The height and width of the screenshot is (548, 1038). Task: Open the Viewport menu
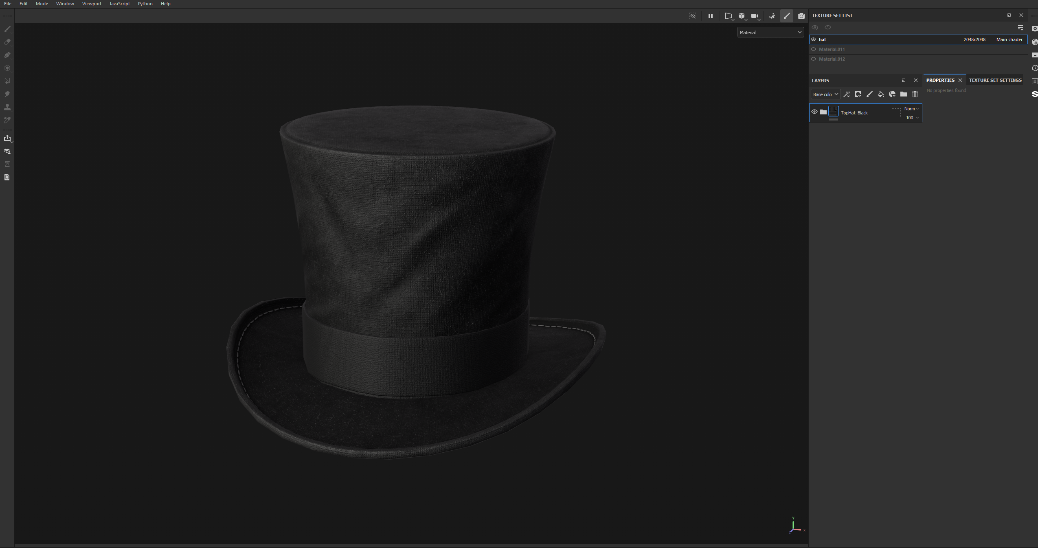click(92, 4)
